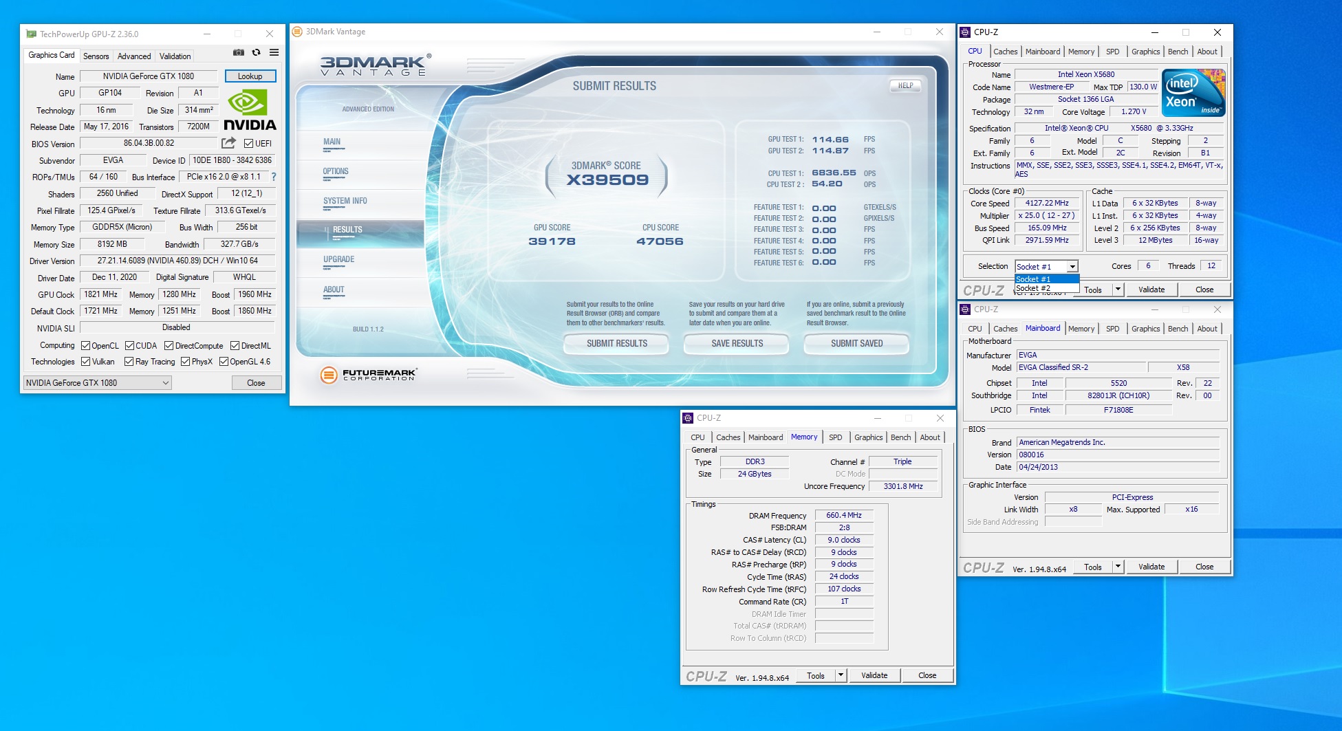The width and height of the screenshot is (1342, 731).
Task: Click the GPU-Z screenshot camera icon
Action: [238, 52]
